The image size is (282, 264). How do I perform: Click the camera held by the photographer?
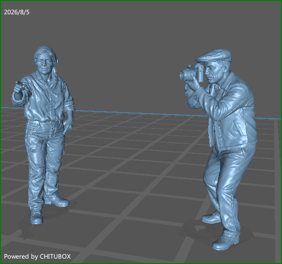[x=192, y=73]
